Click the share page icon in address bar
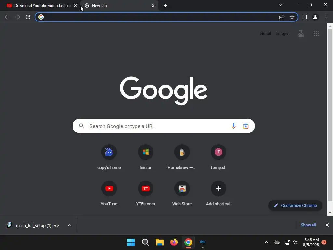The image size is (333, 250). click(282, 17)
